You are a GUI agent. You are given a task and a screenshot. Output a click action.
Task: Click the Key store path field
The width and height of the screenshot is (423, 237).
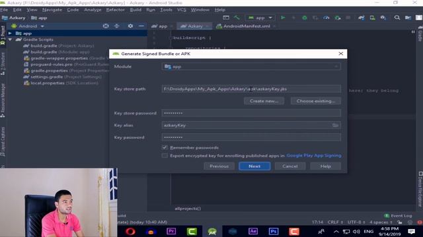pos(251,89)
